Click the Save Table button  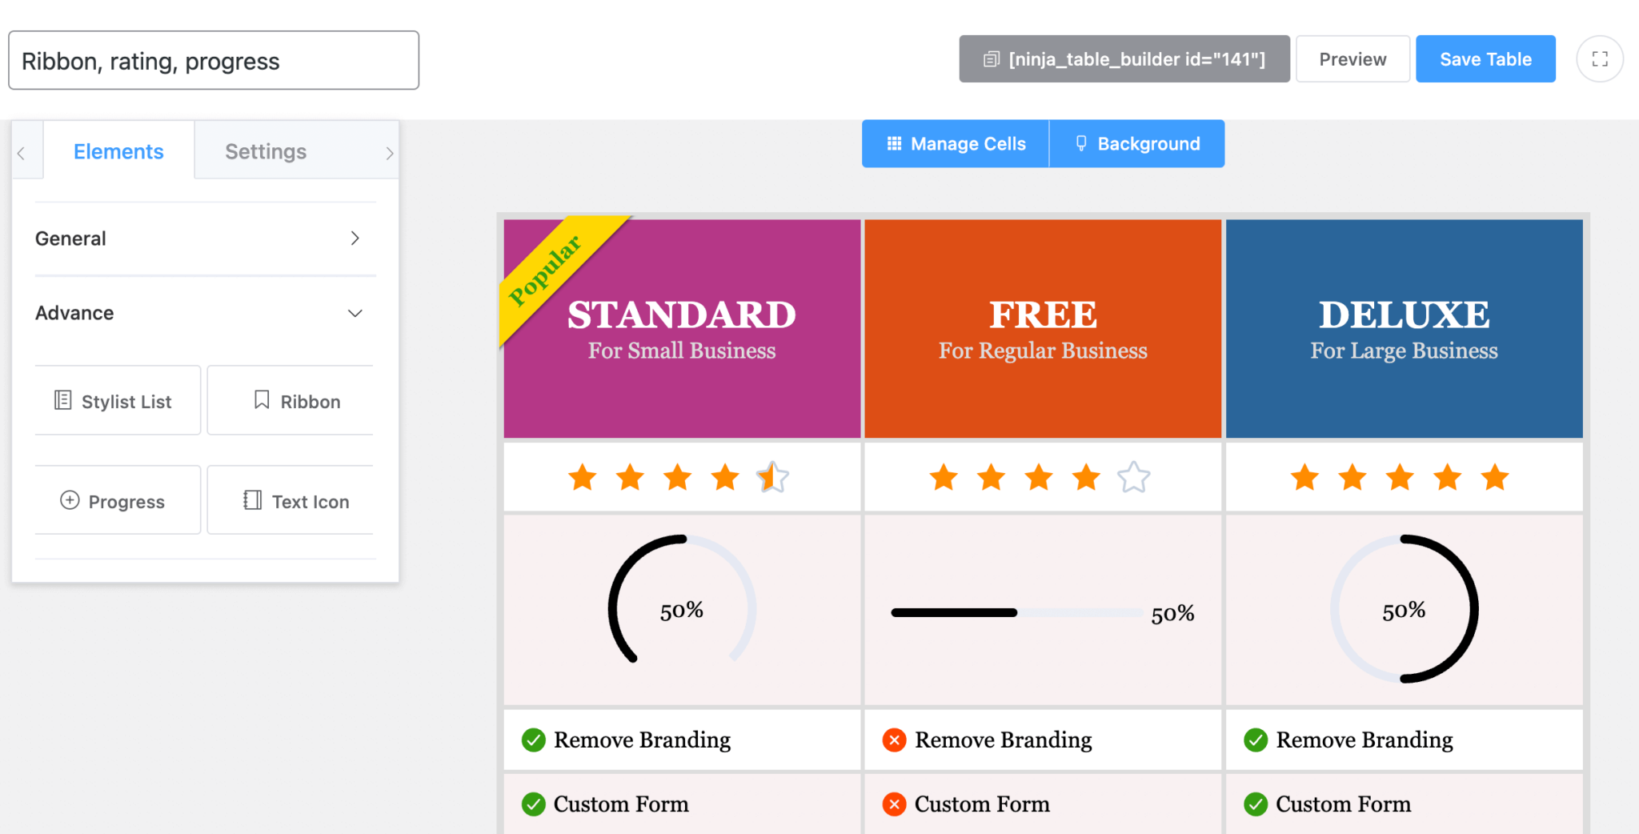click(1485, 59)
